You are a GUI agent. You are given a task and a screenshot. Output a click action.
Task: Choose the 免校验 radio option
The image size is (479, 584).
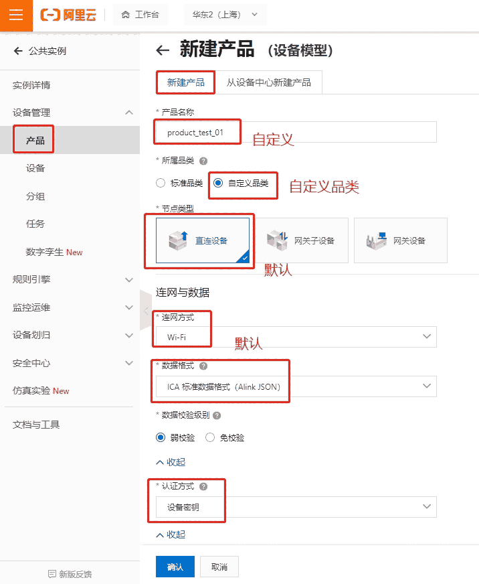tap(210, 438)
